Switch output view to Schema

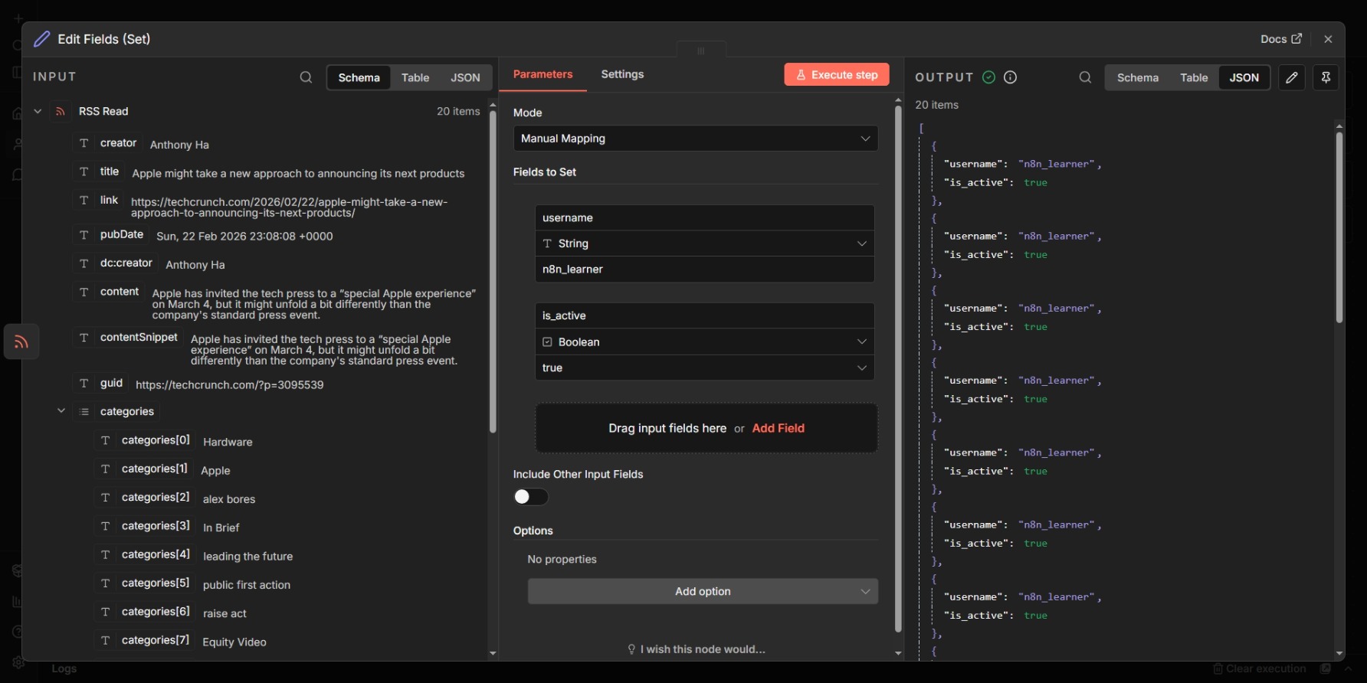[x=1137, y=77]
